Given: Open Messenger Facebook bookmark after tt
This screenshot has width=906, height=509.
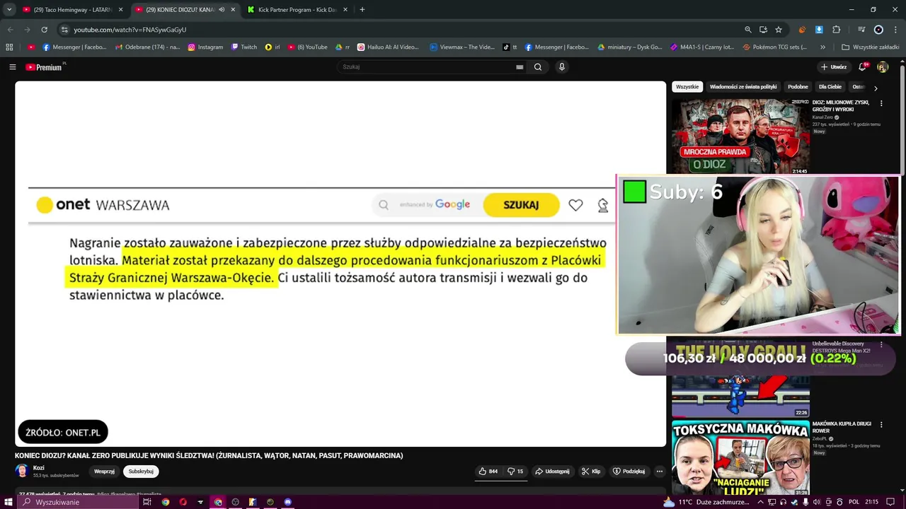Looking at the screenshot, I should pyautogui.click(x=556, y=47).
